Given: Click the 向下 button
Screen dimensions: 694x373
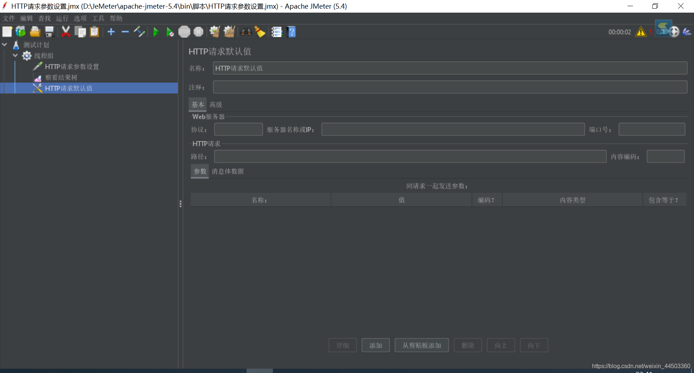Looking at the screenshot, I should tap(534, 345).
